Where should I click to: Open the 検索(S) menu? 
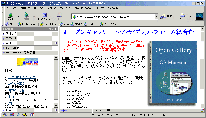pyautogui.click(x=51, y=8)
